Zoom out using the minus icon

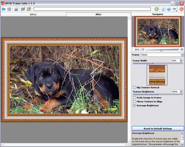[x=143, y=49]
